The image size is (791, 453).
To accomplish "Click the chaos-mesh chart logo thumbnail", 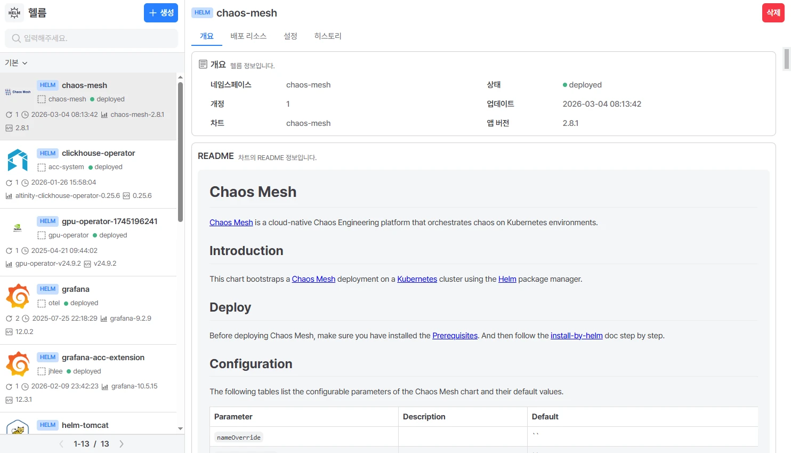I will click(18, 92).
